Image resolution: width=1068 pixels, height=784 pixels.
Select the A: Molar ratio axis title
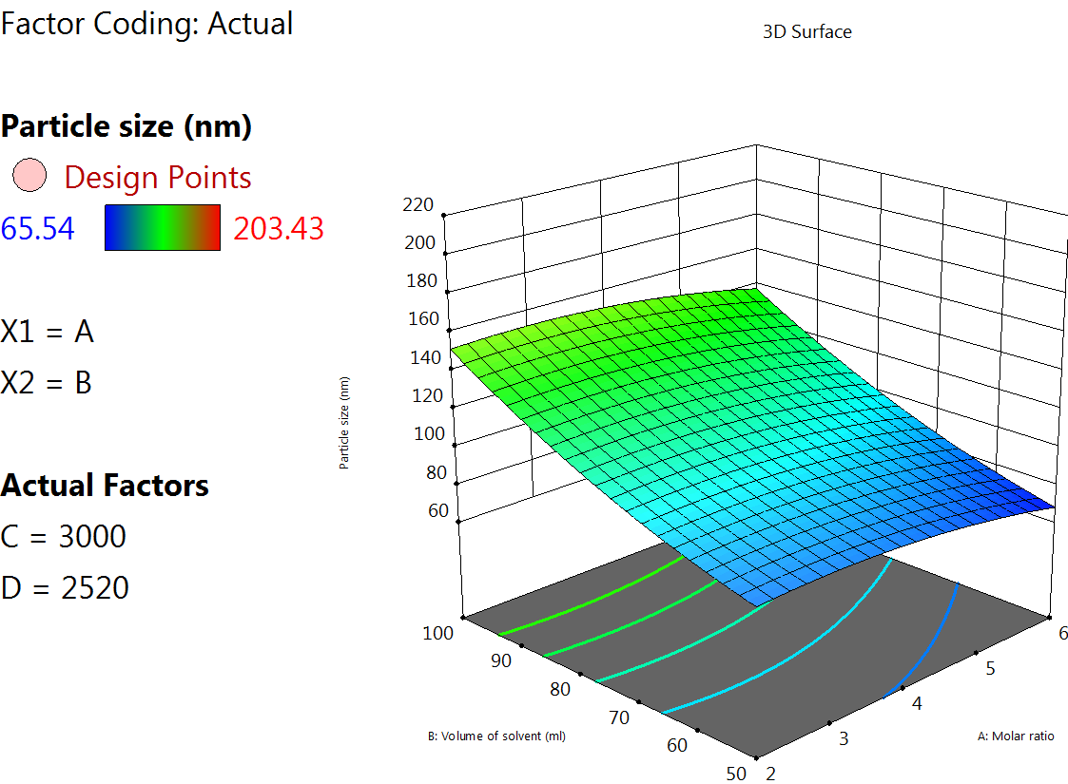pyautogui.click(x=1015, y=736)
